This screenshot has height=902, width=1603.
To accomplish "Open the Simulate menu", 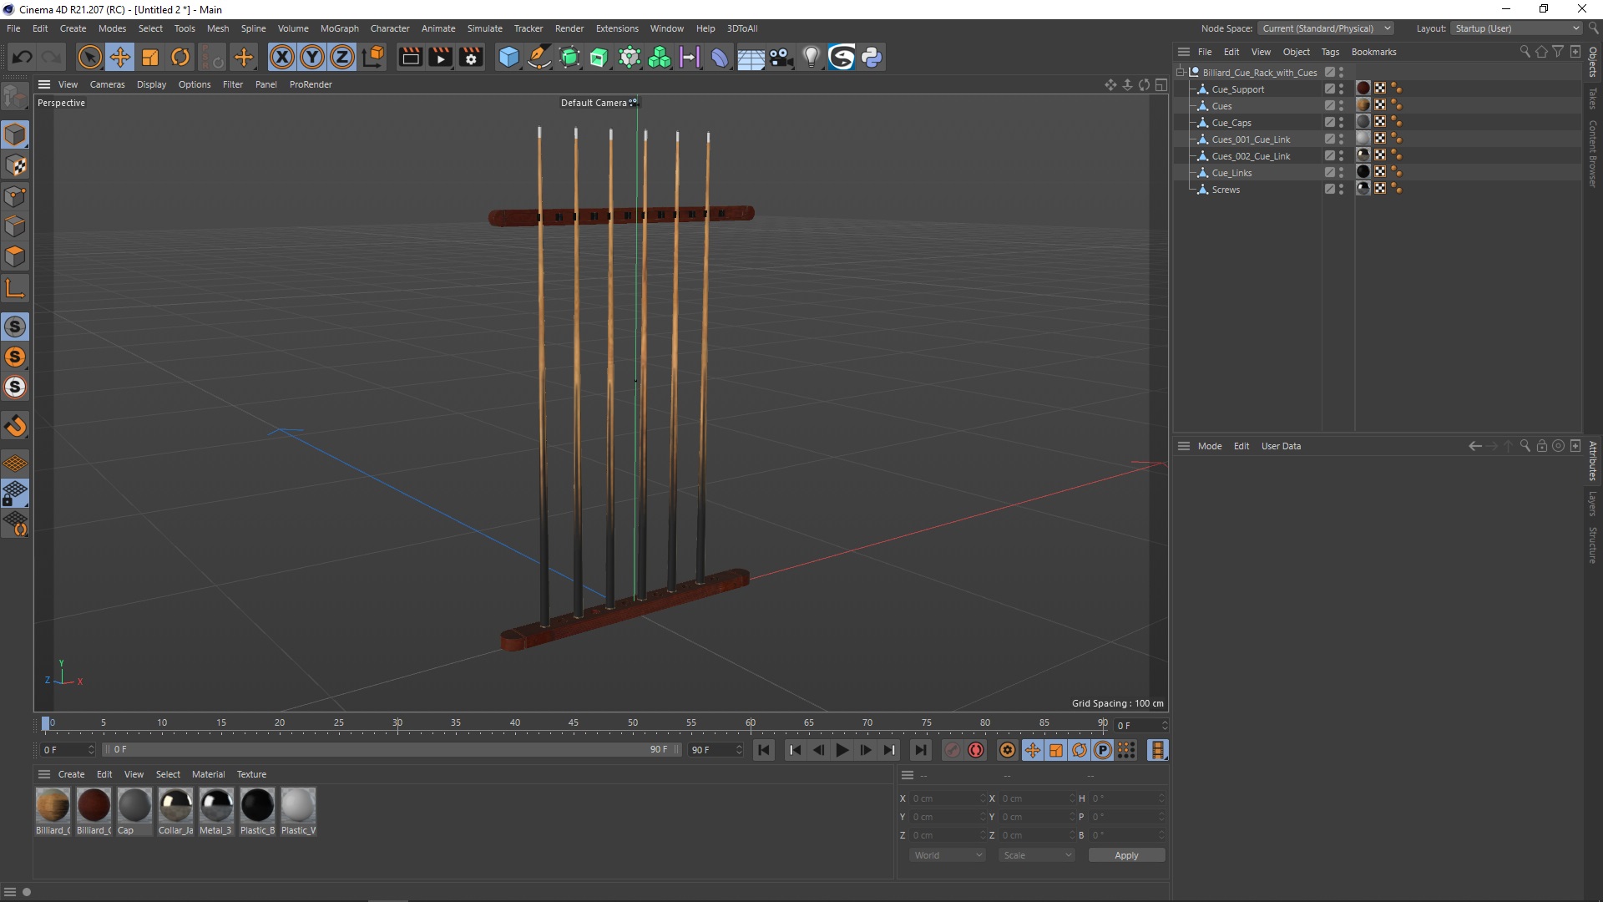I will tap(483, 28).
